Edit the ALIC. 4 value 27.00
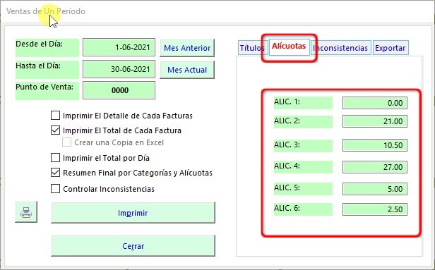This screenshot has height=270, width=435. 375,167
